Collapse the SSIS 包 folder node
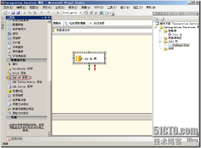This screenshot has width=201, height=148. tap(160, 41)
